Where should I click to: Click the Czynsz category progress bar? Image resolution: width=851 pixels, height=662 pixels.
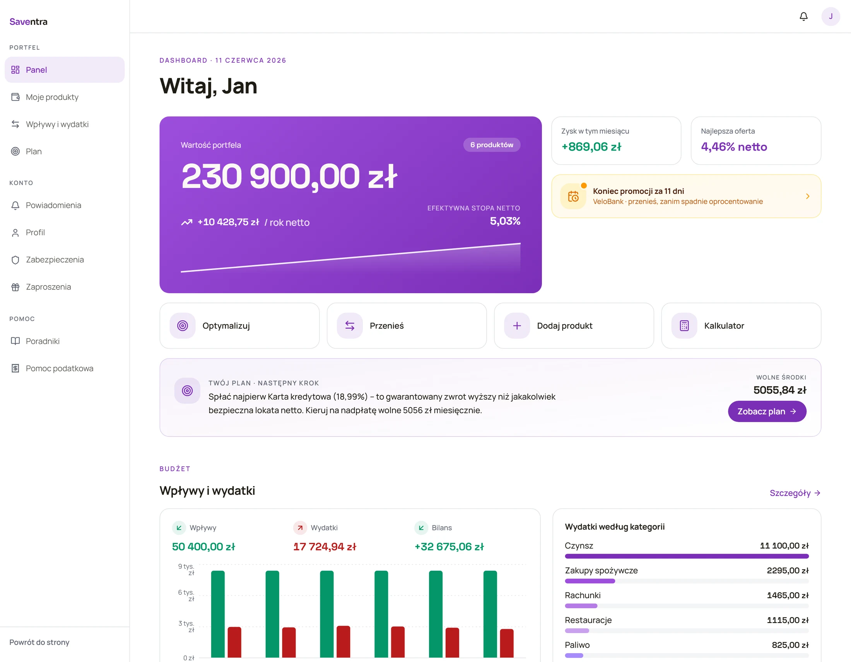click(x=687, y=556)
